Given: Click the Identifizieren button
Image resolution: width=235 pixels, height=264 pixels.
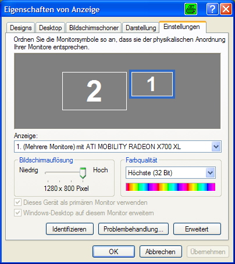Looking at the screenshot, I should click(70, 229).
